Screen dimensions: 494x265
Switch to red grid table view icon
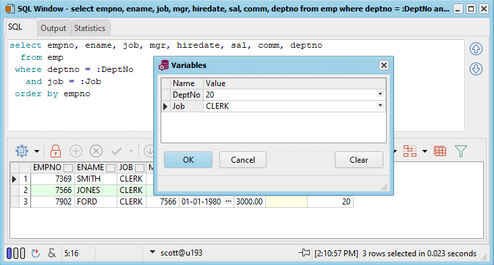point(440,151)
